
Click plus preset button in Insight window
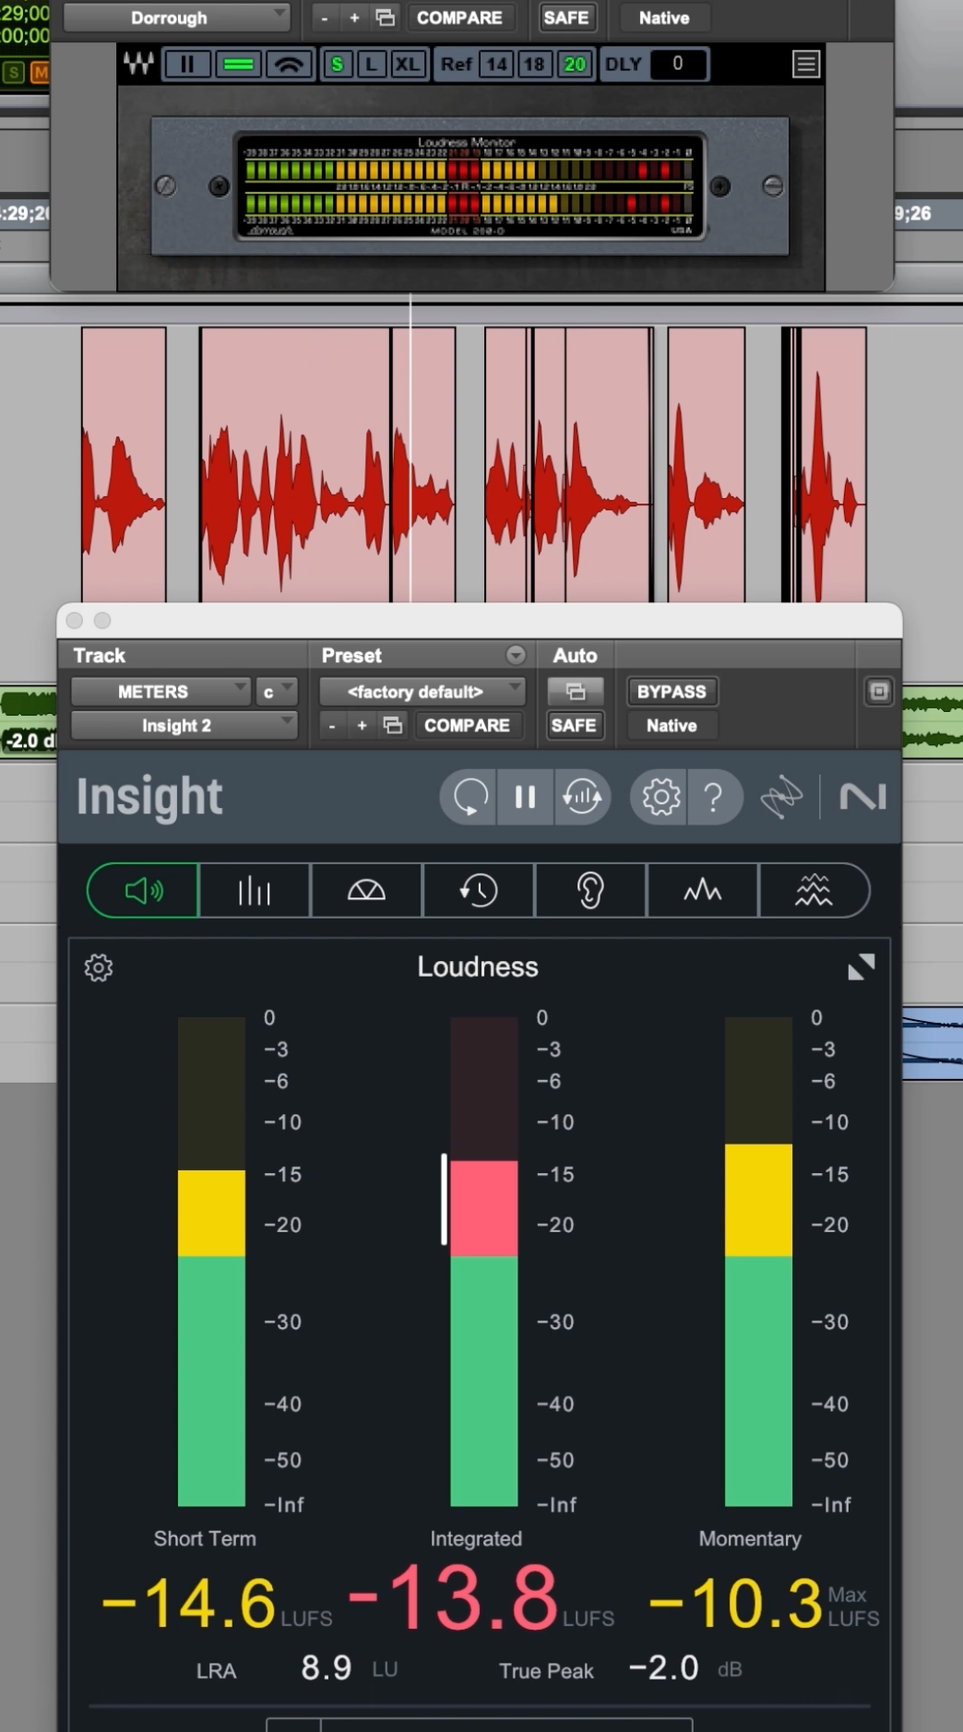362,726
